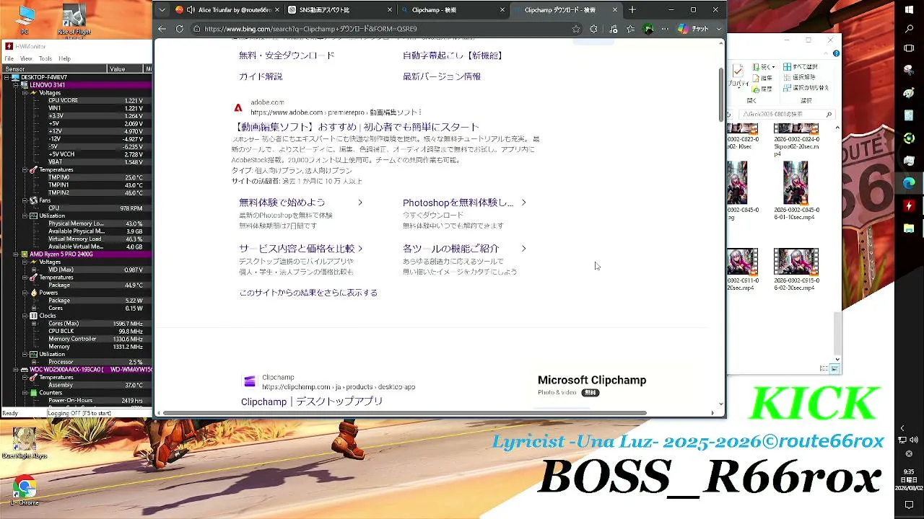Open Clipchamp デスクトップアプリ result
Viewport: 924px width, 519px height.
pyautogui.click(x=312, y=402)
